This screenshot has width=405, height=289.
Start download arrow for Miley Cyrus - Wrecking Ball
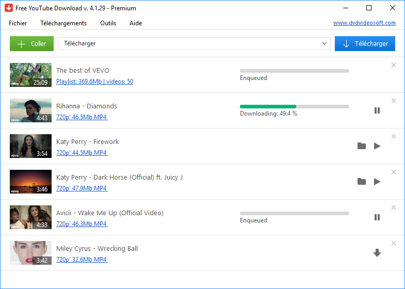(377, 253)
